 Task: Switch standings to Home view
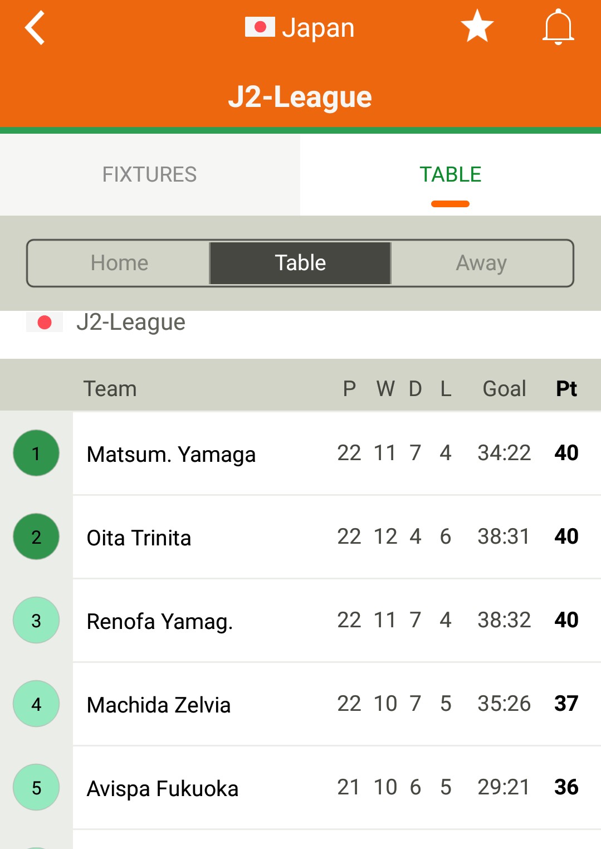coord(119,263)
